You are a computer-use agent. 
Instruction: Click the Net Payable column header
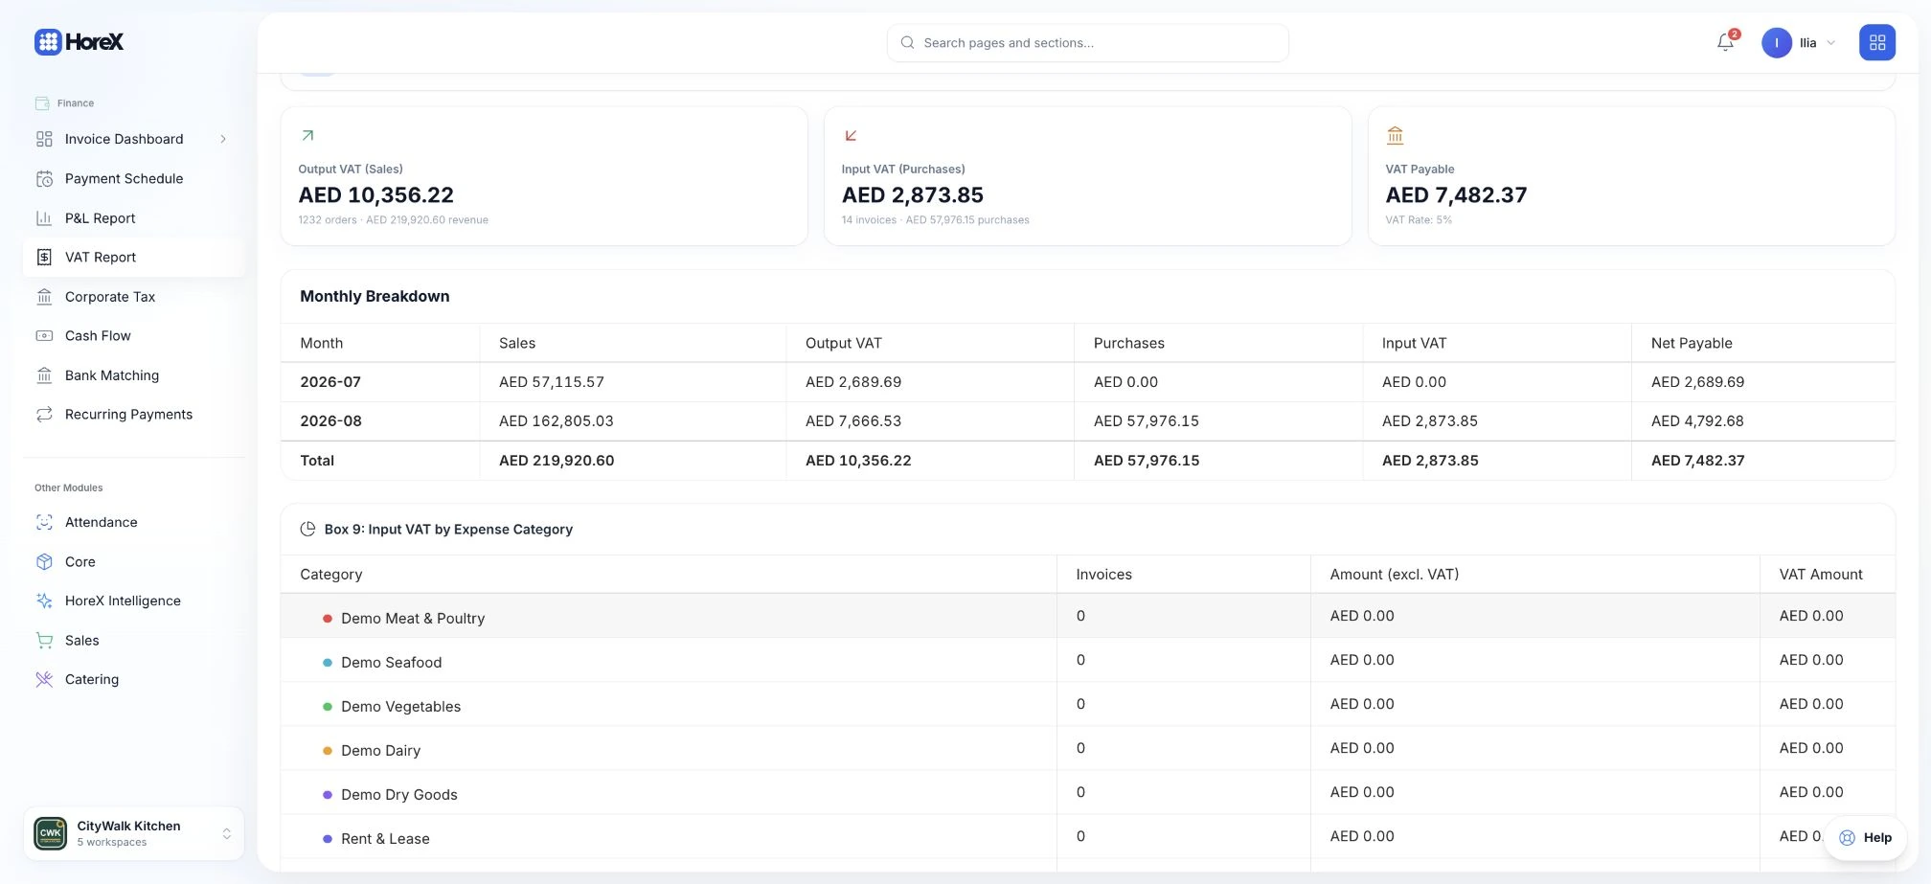coord(1692,343)
